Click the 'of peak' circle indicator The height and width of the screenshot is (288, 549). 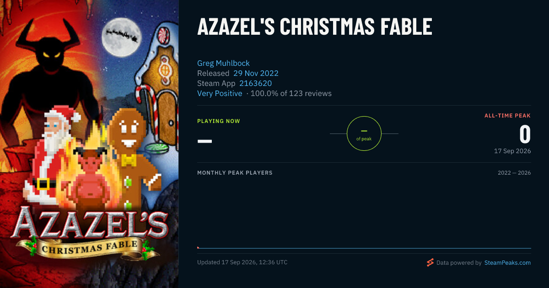click(x=364, y=133)
